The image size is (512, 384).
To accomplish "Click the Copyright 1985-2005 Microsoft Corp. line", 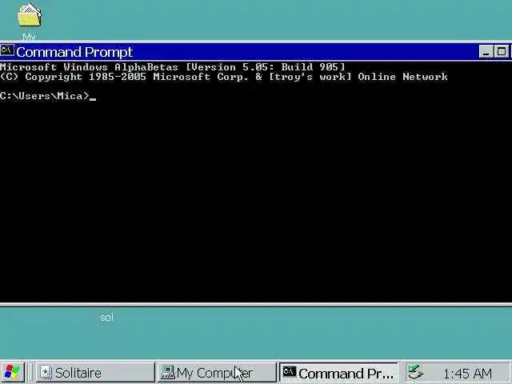I will pos(224,77).
